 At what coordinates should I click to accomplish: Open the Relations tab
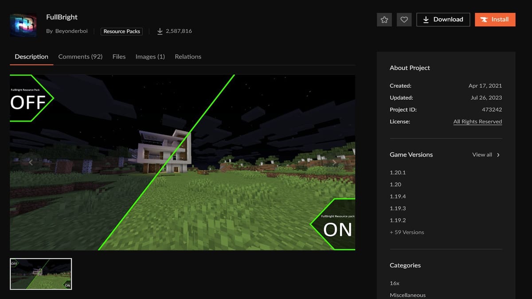(x=188, y=57)
